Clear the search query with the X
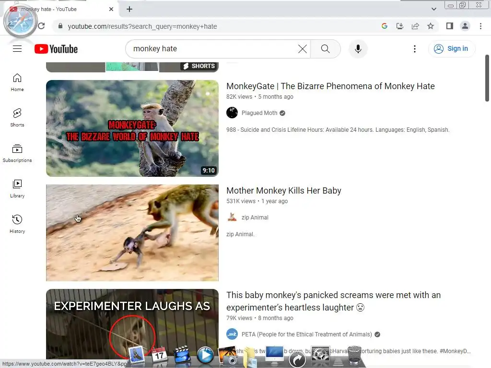491x368 pixels. coord(302,49)
